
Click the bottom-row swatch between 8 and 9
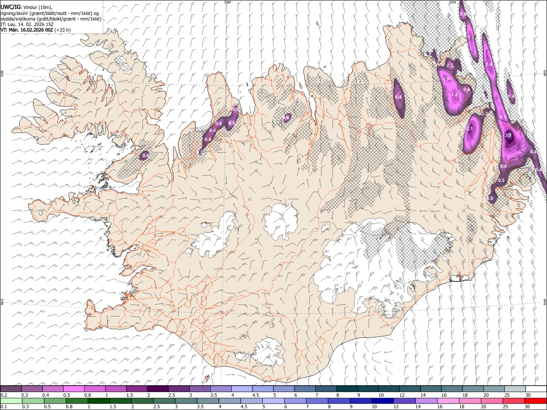pos(339,401)
